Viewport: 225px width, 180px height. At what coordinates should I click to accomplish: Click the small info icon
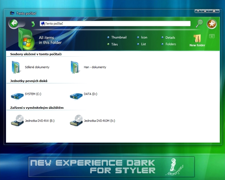pos(212,36)
